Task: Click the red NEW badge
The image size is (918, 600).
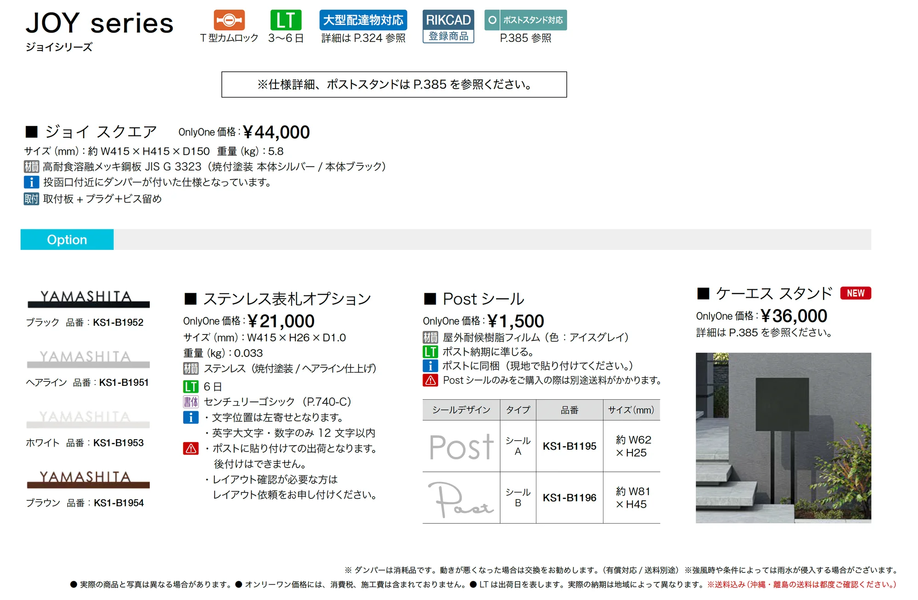Action: tap(856, 293)
